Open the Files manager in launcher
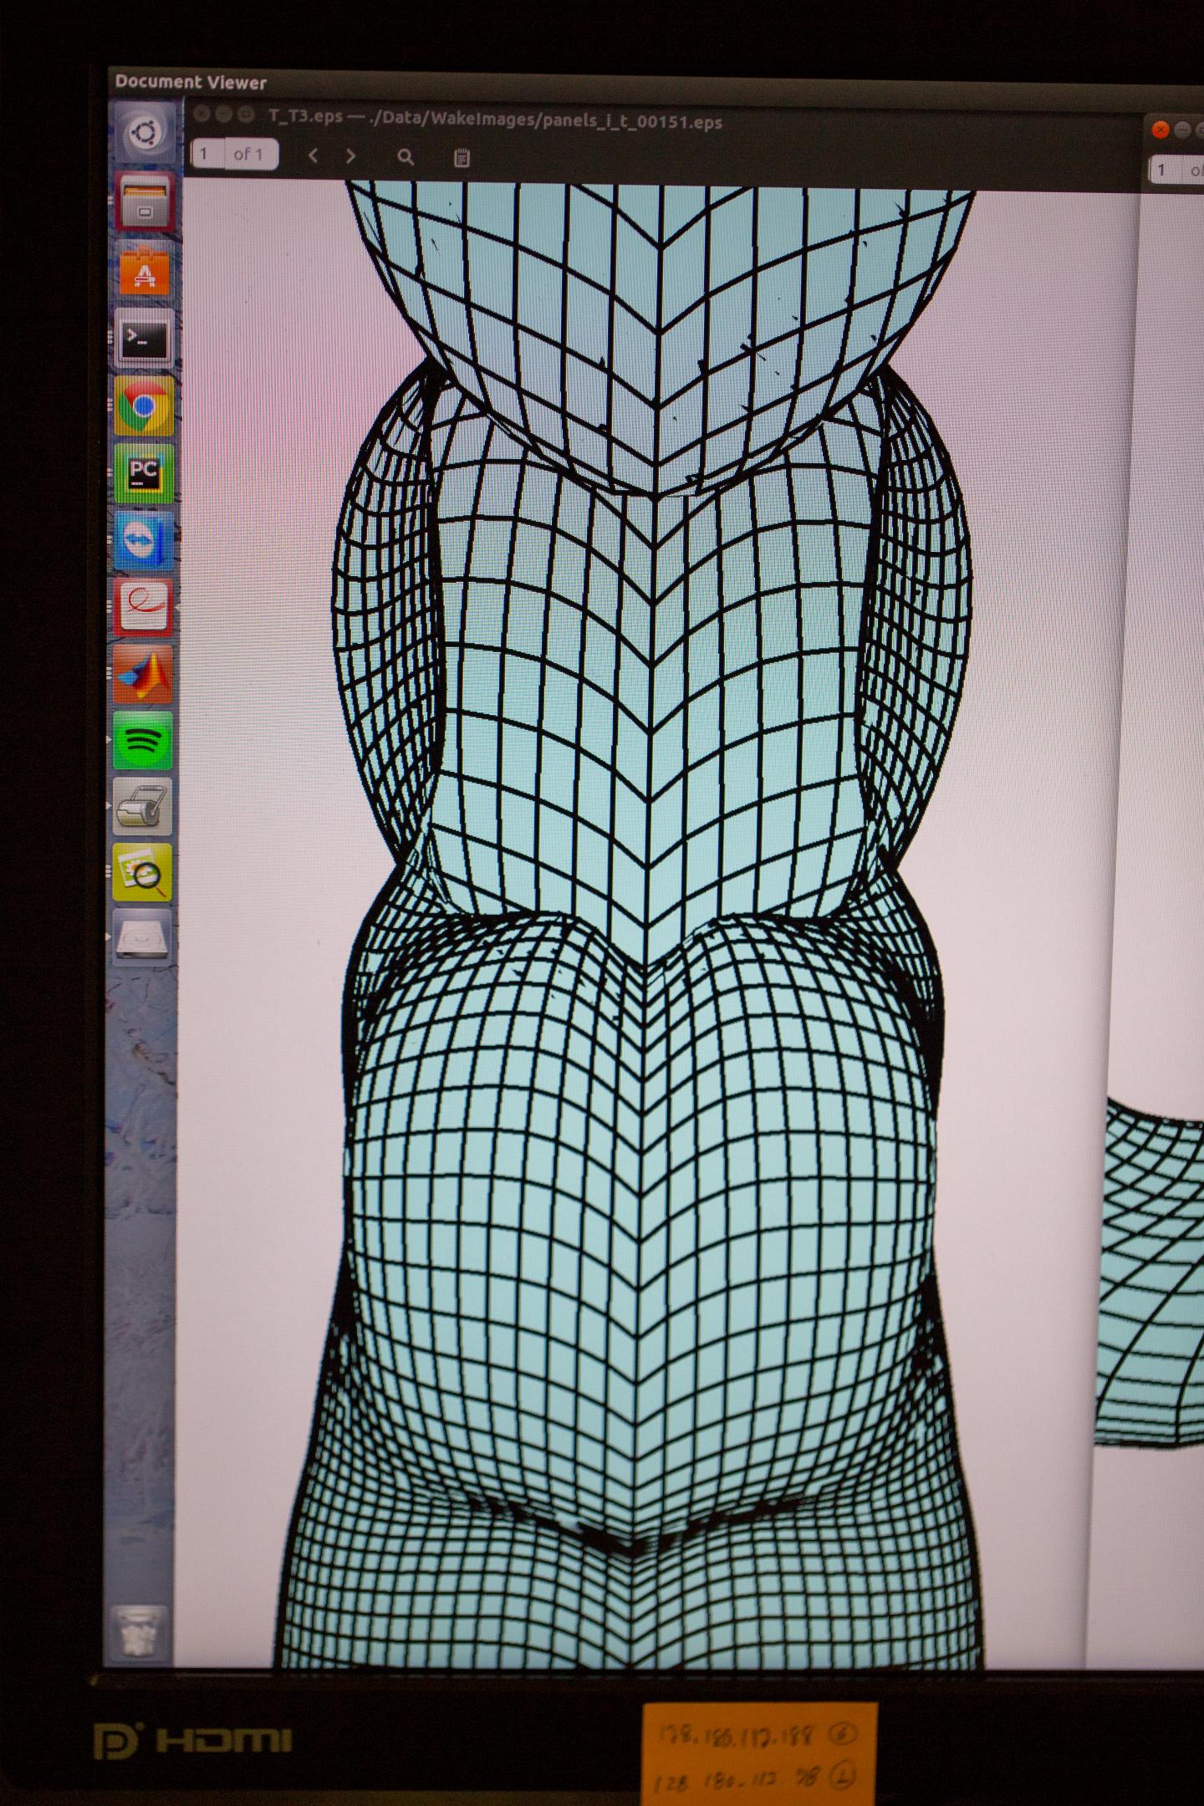 pyautogui.click(x=145, y=203)
